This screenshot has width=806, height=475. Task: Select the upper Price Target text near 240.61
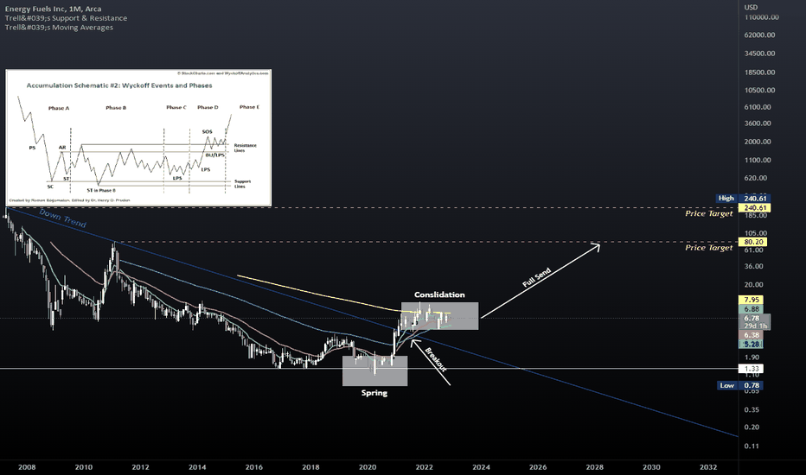[x=708, y=213]
